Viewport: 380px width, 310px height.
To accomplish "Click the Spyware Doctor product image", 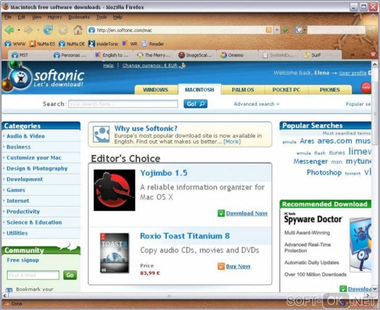I will point(360,245).
